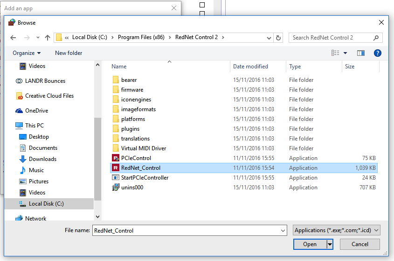Sort by the Type column
Screen dimensions: 394x261
(295, 67)
